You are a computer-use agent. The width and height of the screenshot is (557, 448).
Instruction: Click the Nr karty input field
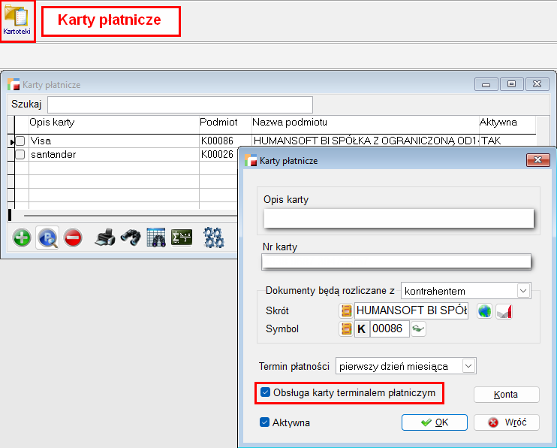(x=396, y=262)
